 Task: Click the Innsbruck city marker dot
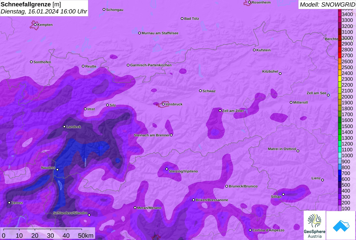(164, 104)
